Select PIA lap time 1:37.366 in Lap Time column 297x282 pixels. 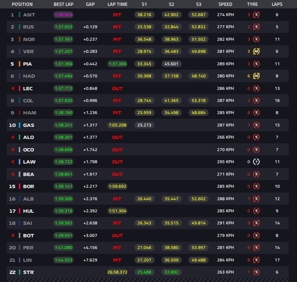[117, 64]
